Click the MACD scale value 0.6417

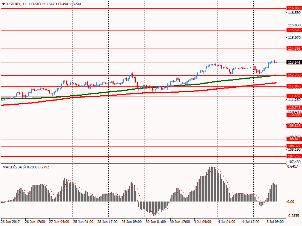coord(293,166)
